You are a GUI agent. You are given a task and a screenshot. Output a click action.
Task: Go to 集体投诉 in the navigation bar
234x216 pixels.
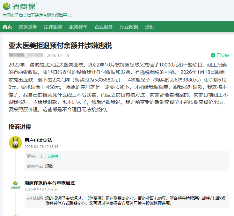click(x=28, y=27)
